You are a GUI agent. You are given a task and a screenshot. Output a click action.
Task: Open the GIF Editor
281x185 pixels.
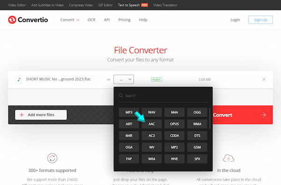pyautogui.click(x=105, y=5)
